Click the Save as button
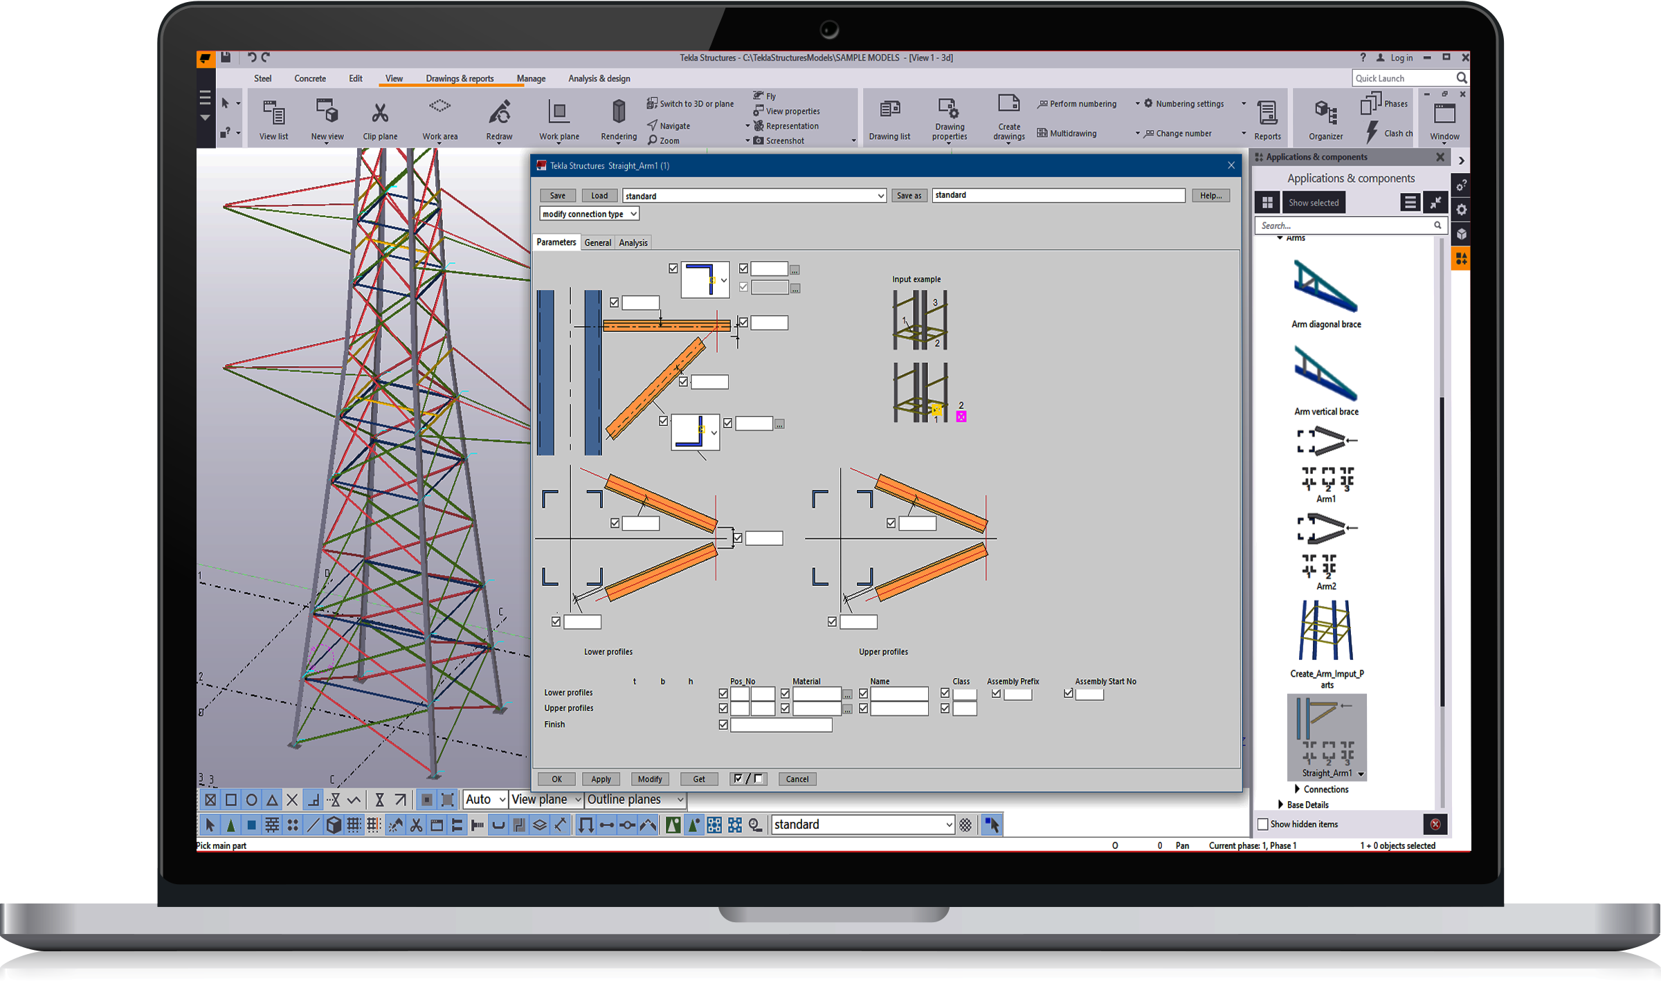This screenshot has width=1661, height=999. (909, 196)
